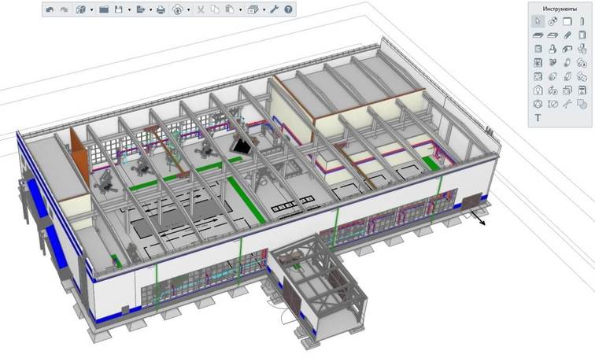Expand the cloud sync dropdown arrow
This screenshot has height=358, width=595.
coord(189,10)
